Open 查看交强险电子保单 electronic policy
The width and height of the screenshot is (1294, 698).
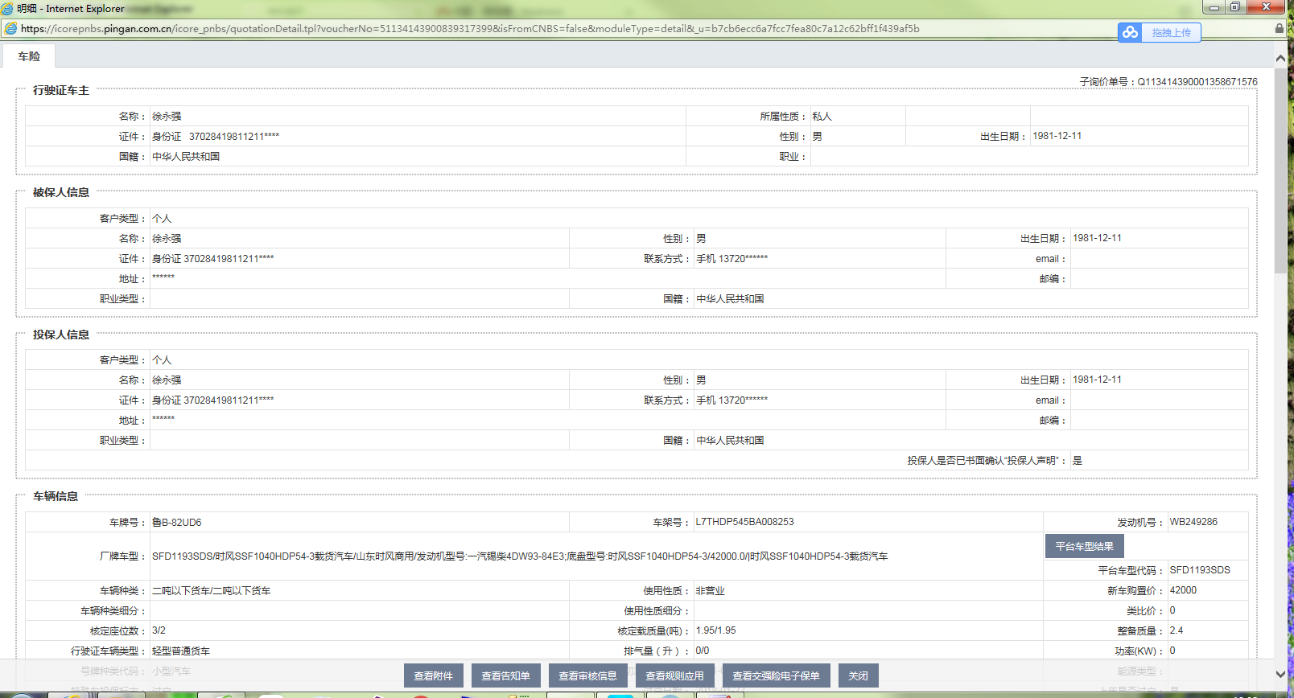pyautogui.click(x=777, y=675)
